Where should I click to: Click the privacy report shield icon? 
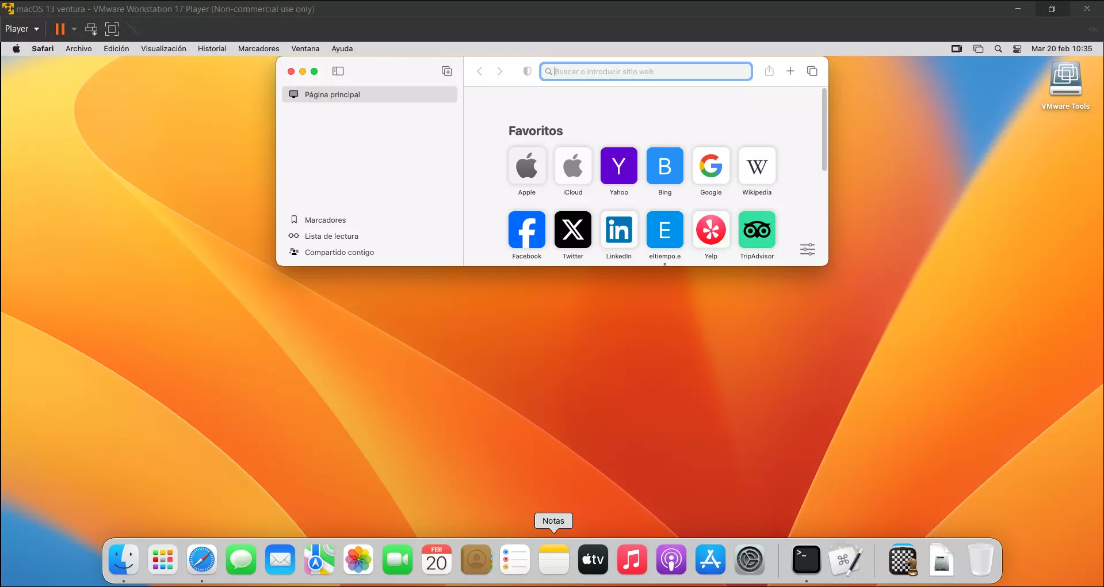(x=527, y=71)
